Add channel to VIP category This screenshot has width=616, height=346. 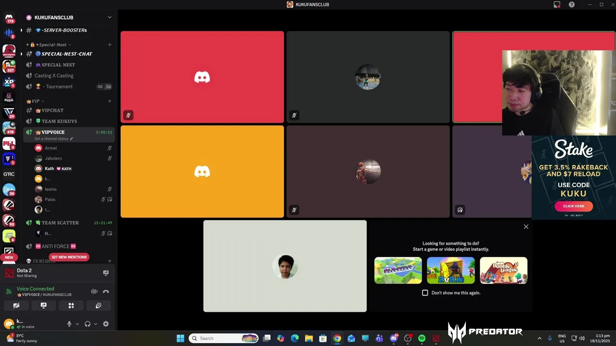pos(110,101)
